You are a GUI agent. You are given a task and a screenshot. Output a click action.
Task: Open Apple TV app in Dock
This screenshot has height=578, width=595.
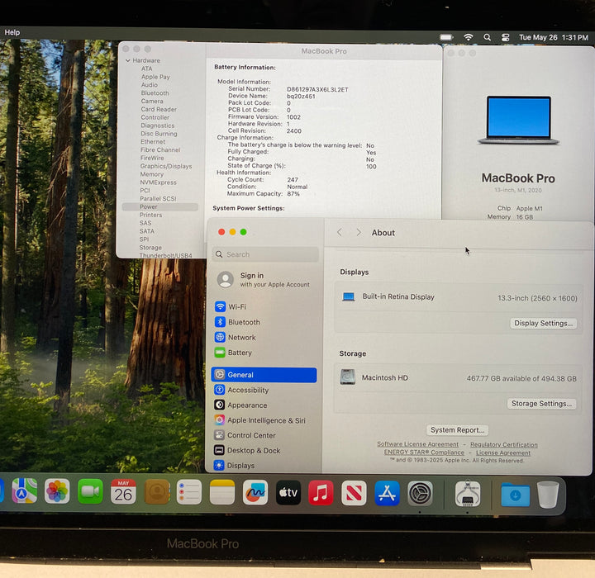coord(288,493)
